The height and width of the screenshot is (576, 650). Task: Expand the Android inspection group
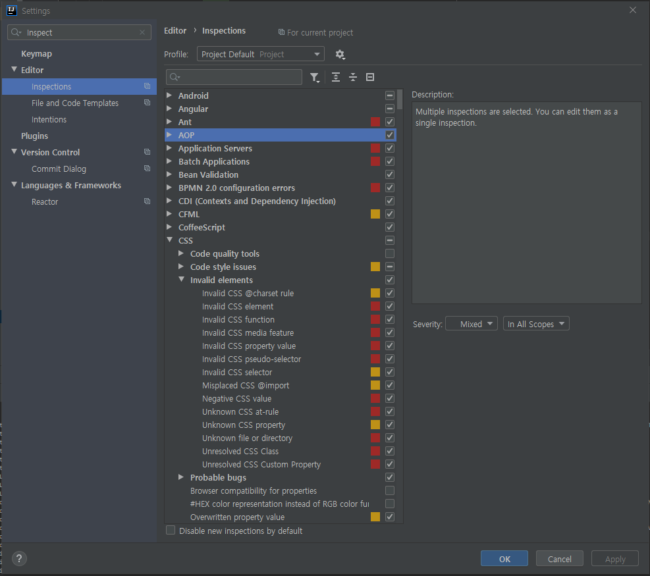(x=169, y=95)
